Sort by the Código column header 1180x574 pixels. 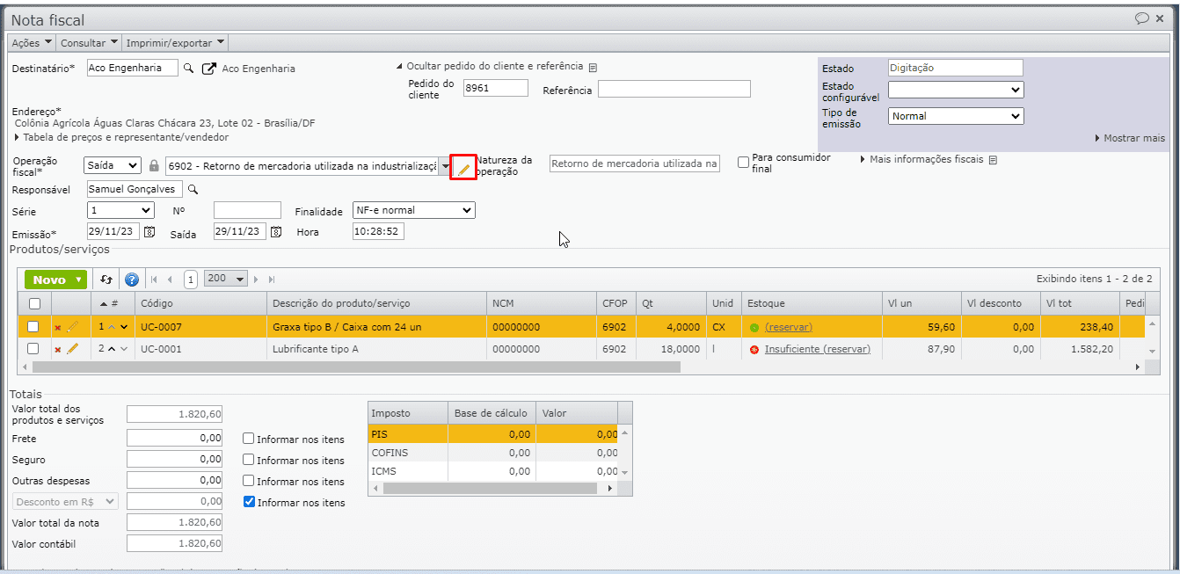coord(200,303)
